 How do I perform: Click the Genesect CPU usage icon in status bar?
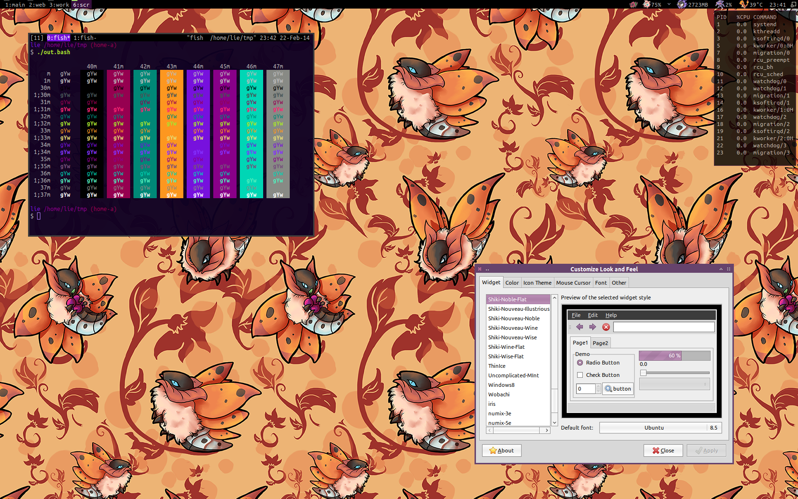point(720,4)
